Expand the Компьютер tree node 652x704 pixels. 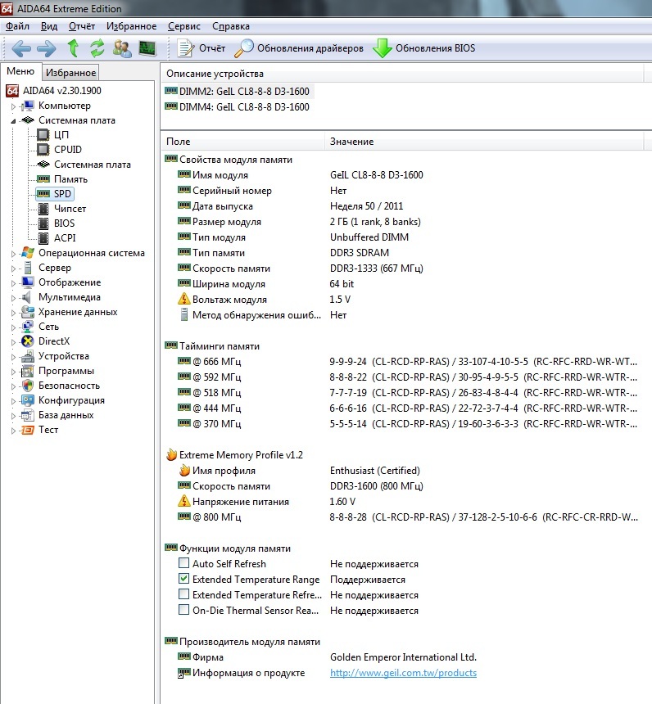point(13,106)
